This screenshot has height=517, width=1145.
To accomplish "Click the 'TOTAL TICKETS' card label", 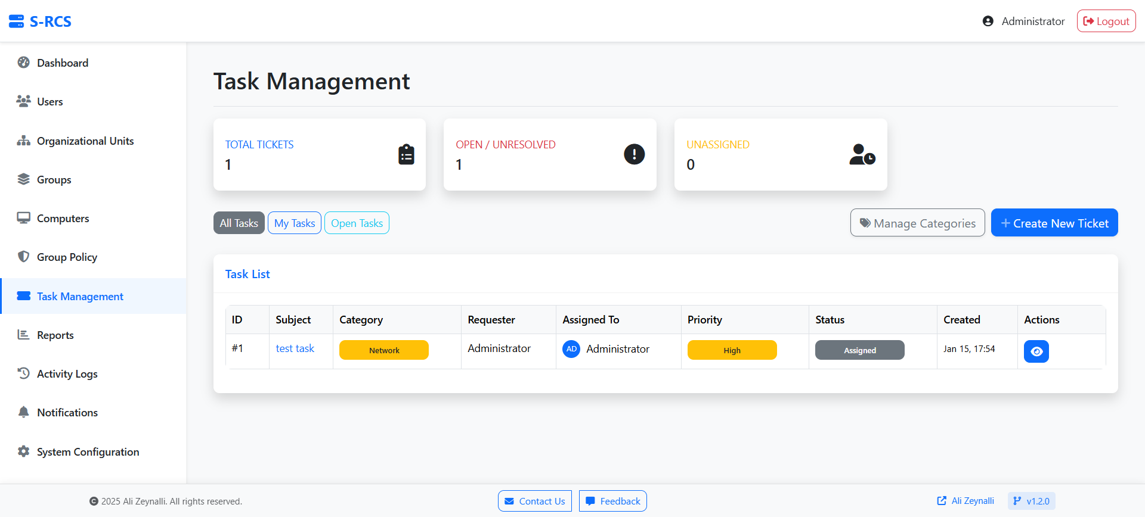I will pos(259,145).
